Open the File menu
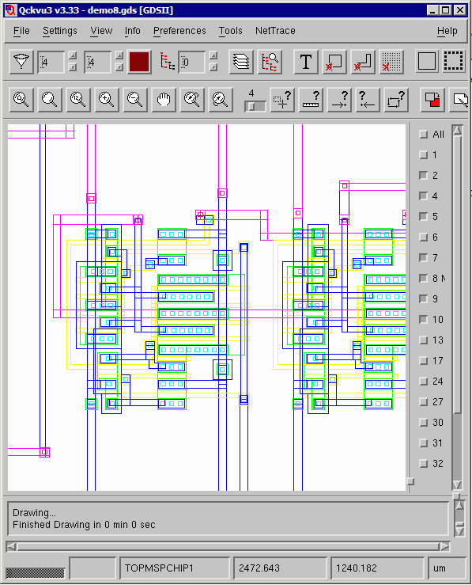The width and height of the screenshot is (472, 585). 21,31
